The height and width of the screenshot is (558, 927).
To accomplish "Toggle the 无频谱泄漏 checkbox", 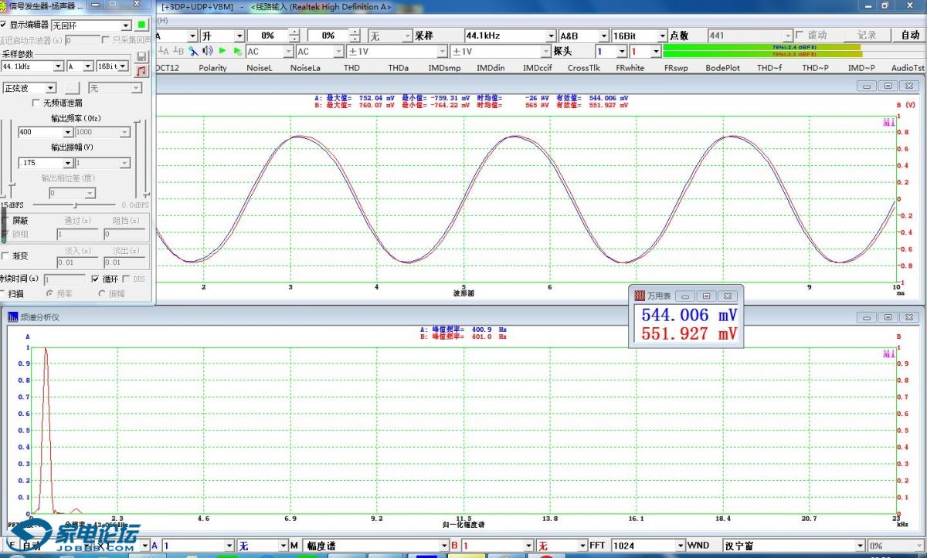I will [36, 103].
